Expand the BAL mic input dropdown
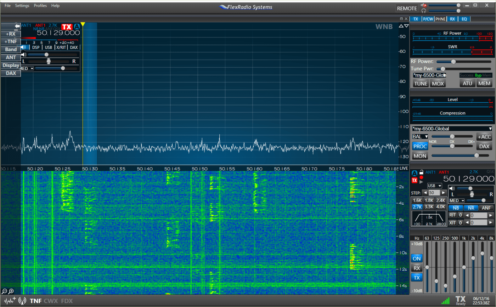 (x=421, y=136)
